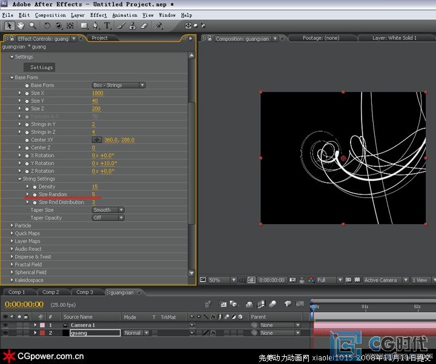This screenshot has height=364, width=436.
Task: Expand the Particle group
Action: click(x=12, y=225)
